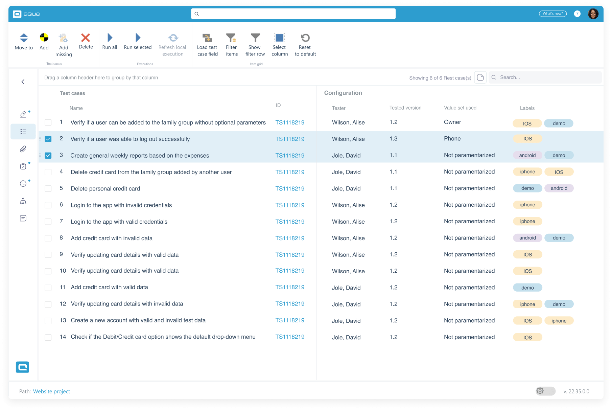Open TS1118219 ID link for test case 4
The height and width of the screenshot is (410, 612).
click(290, 172)
